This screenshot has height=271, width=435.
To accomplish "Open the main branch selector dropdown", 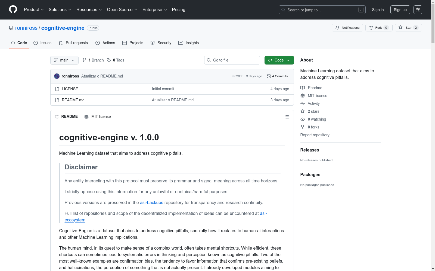I will coord(64,60).
